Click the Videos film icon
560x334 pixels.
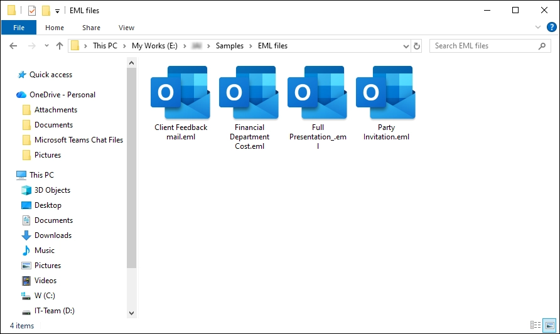[26, 281]
